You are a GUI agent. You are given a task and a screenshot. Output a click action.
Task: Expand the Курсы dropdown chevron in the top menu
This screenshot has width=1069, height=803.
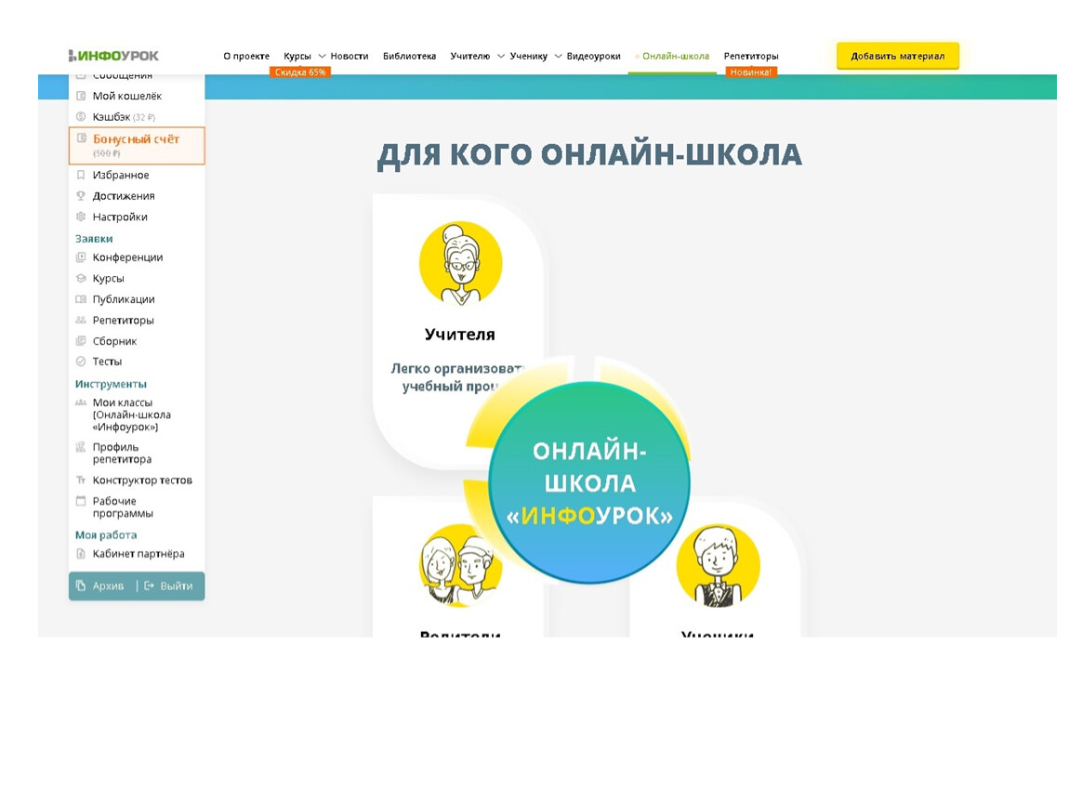323,56
